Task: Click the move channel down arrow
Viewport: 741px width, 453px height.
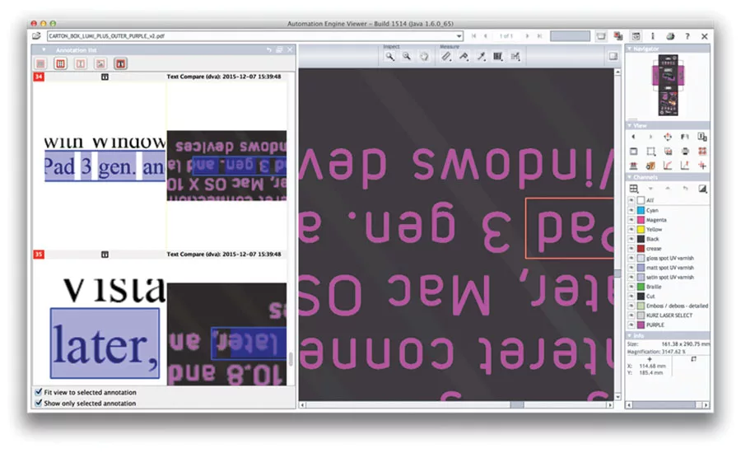Action: 650,189
